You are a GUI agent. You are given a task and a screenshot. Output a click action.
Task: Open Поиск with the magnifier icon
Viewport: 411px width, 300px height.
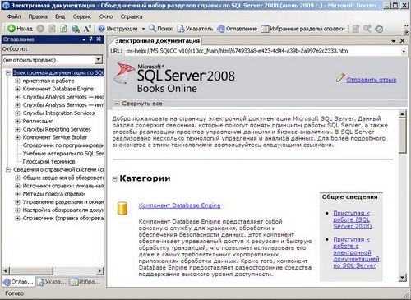[160, 29]
